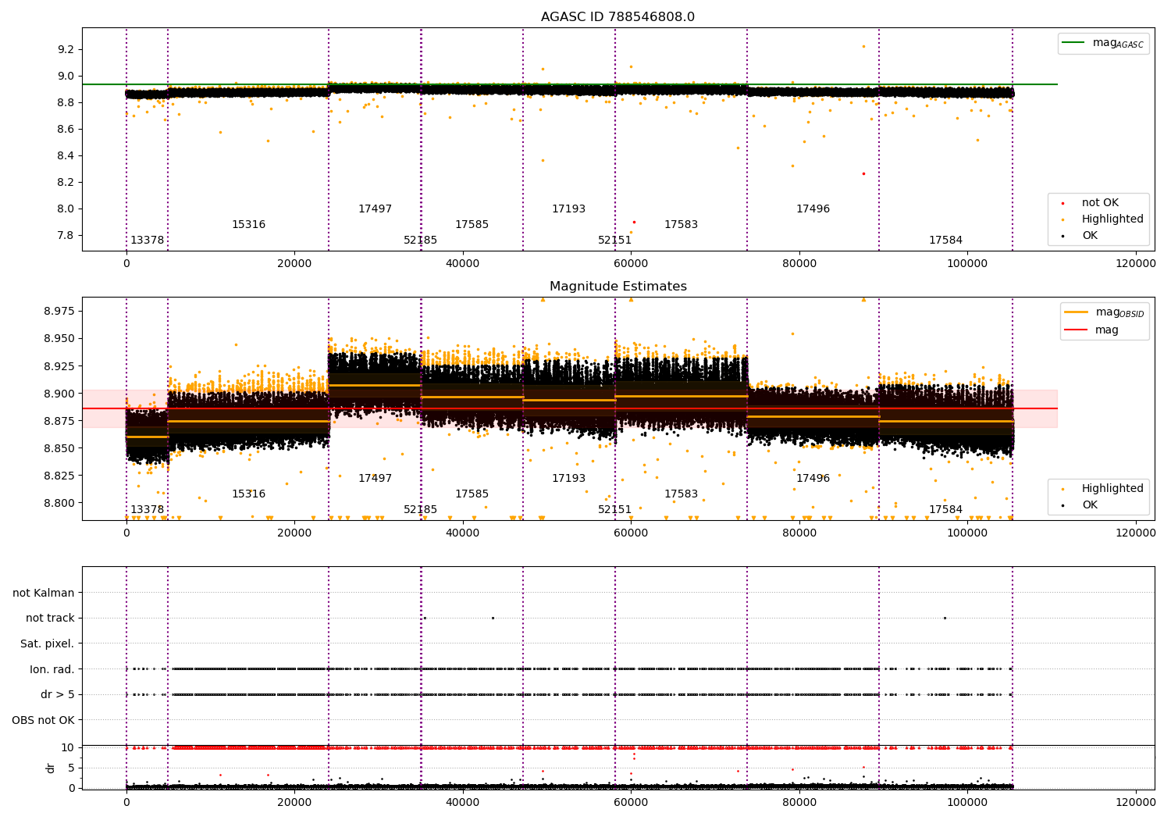
Task: Select the mag OBSID legend label
Action: tap(1119, 312)
